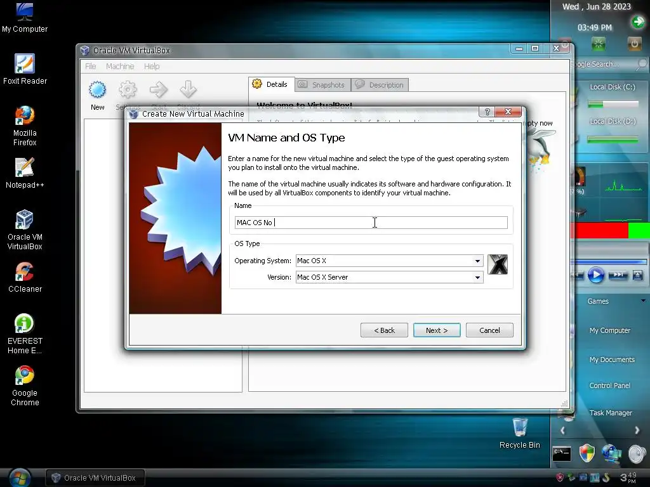
Task: Switch to the Description tab
Action: pos(380,85)
